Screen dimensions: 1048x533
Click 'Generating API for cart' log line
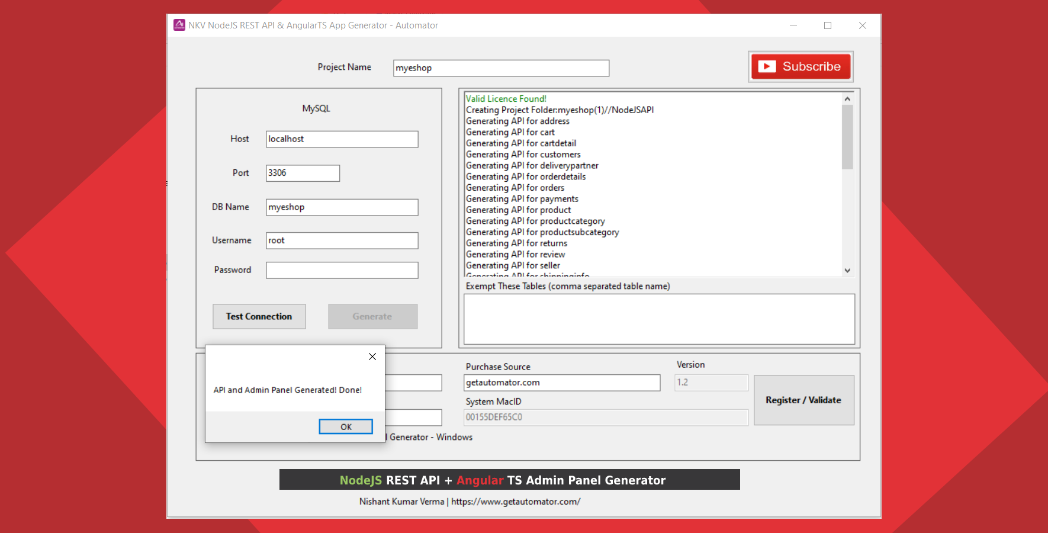[510, 133]
